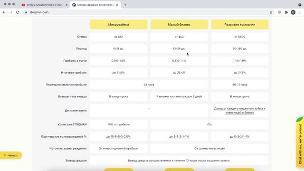The height and width of the screenshot is (171, 304).
Task: Go forward with the browser forward arrow
Action: [11, 12]
